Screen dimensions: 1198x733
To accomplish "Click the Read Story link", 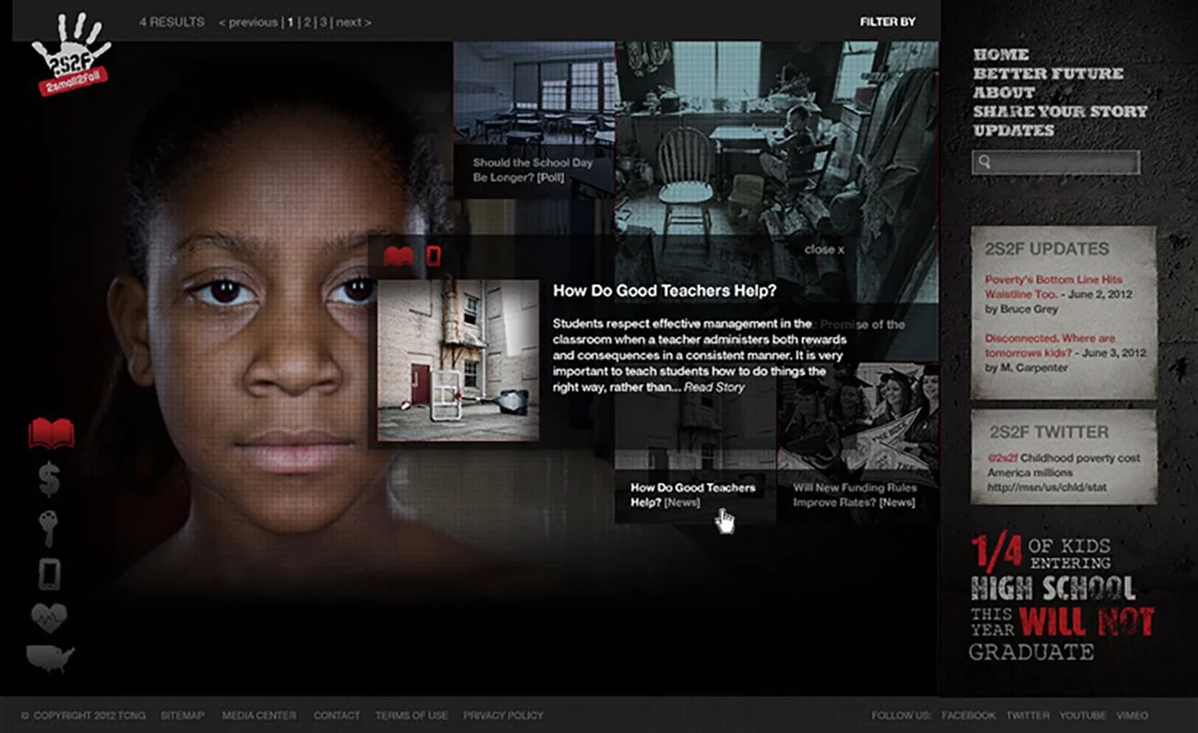I will pos(714,388).
